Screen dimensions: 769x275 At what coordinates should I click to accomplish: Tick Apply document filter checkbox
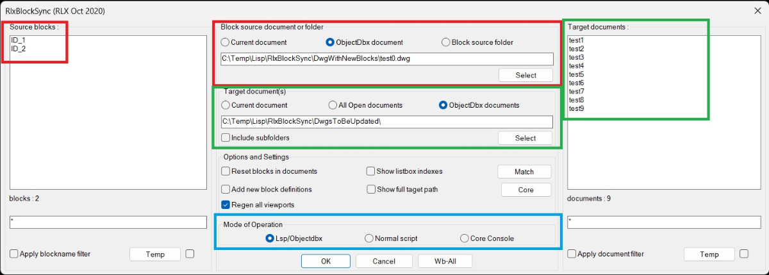(572, 254)
